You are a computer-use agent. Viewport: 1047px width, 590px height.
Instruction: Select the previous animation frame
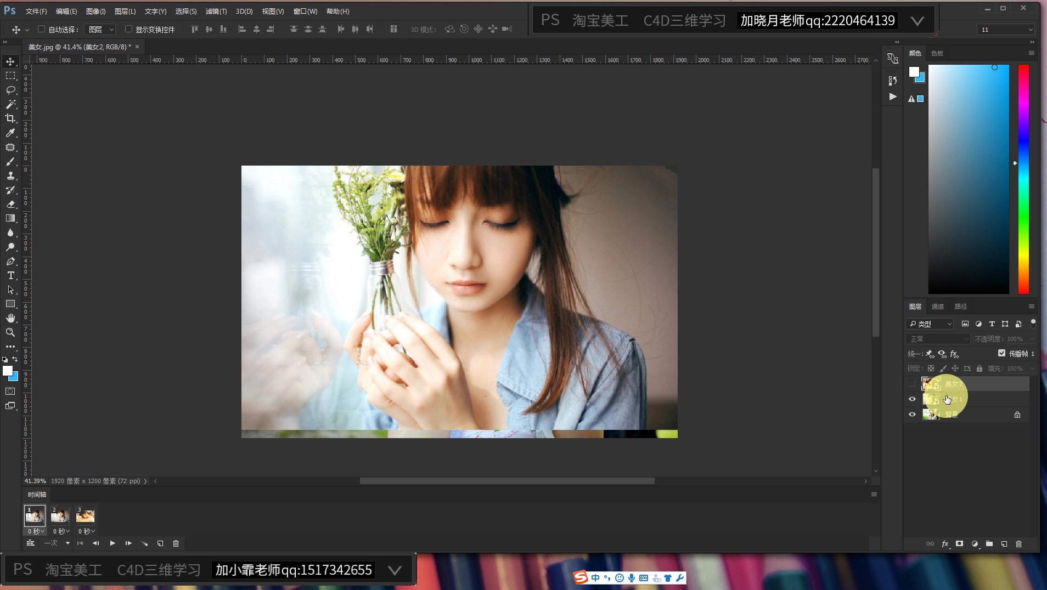[x=96, y=543]
